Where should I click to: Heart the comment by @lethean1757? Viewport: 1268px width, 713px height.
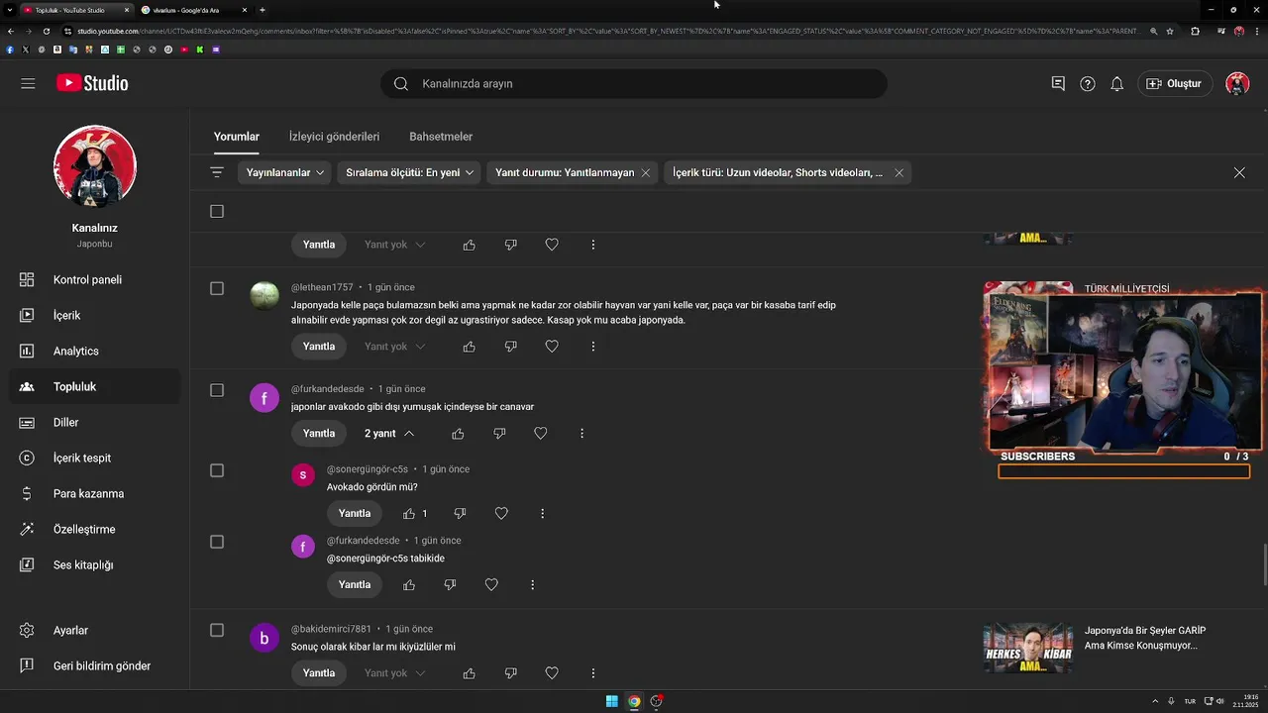[552, 347]
